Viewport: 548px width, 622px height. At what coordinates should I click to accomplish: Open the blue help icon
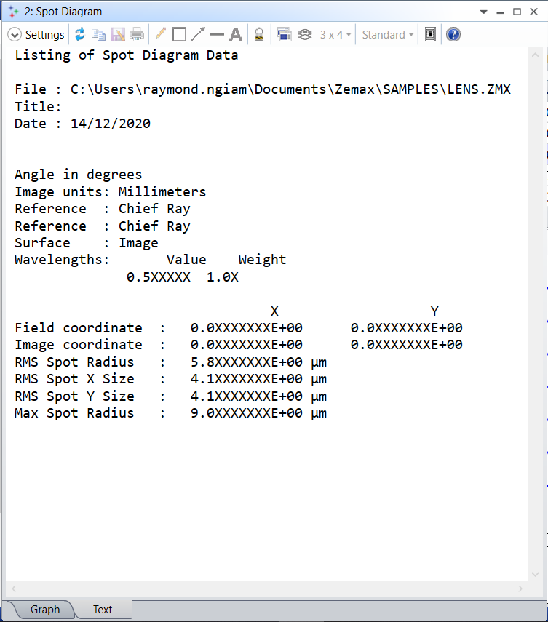click(x=453, y=35)
